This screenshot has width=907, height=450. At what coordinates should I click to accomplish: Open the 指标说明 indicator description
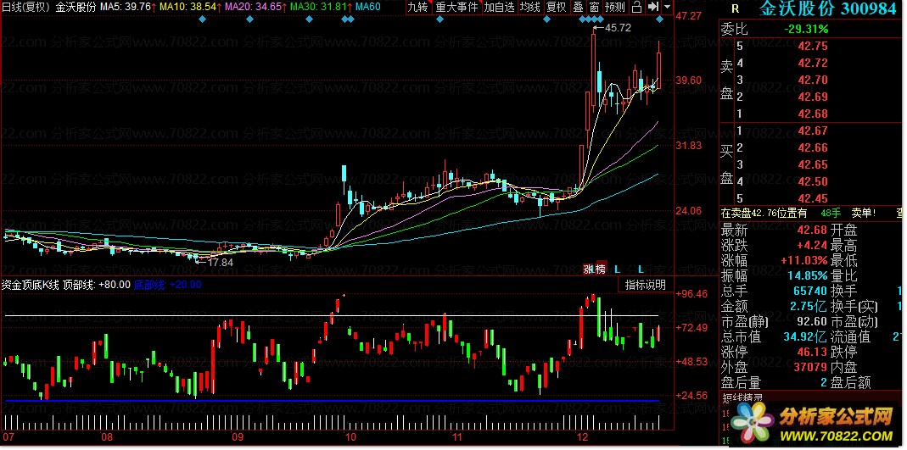(x=646, y=285)
